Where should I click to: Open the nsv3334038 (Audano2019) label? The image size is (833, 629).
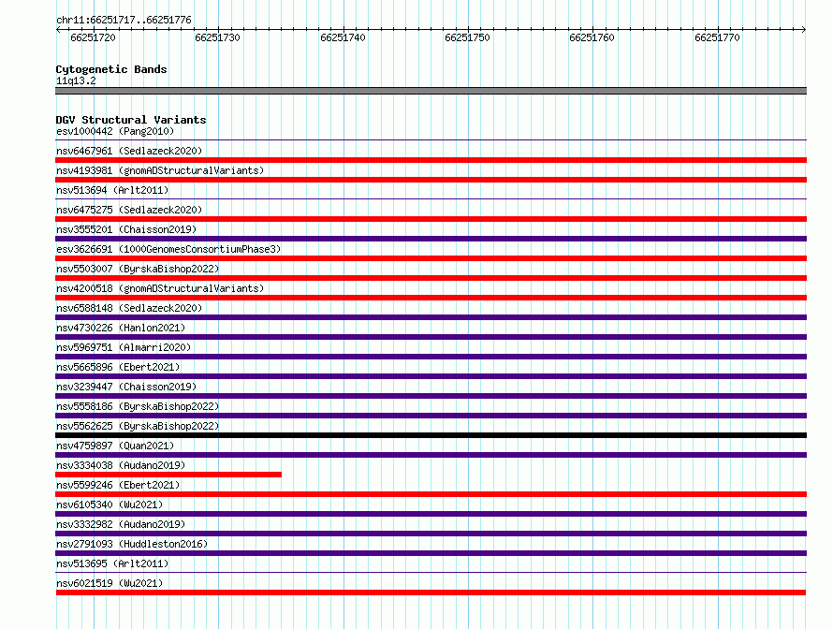pyautogui.click(x=121, y=465)
